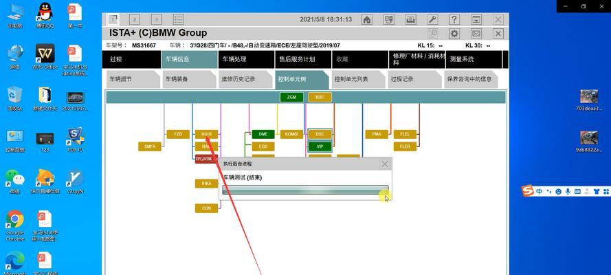
Task: Open the 测量系统 main menu
Action: tap(474, 59)
